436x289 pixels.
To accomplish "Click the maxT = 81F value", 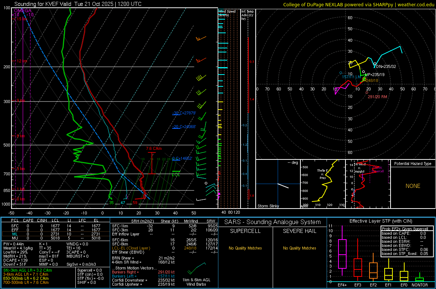I will 49,256.
